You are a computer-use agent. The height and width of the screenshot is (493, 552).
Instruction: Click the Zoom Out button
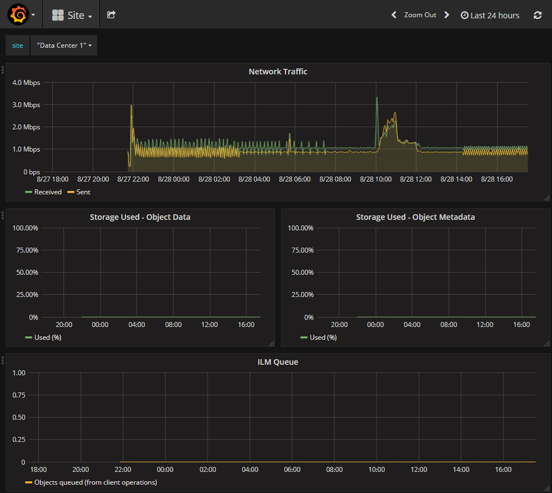click(x=420, y=15)
